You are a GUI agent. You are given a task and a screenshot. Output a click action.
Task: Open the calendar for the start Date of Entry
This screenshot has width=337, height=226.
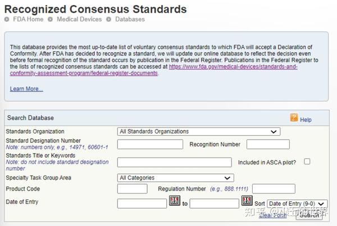pos(175,201)
